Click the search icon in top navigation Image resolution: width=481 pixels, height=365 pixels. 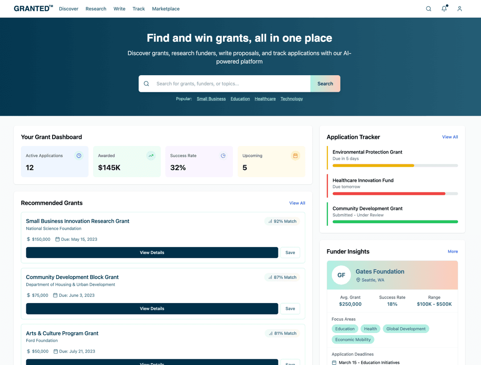[428, 9]
